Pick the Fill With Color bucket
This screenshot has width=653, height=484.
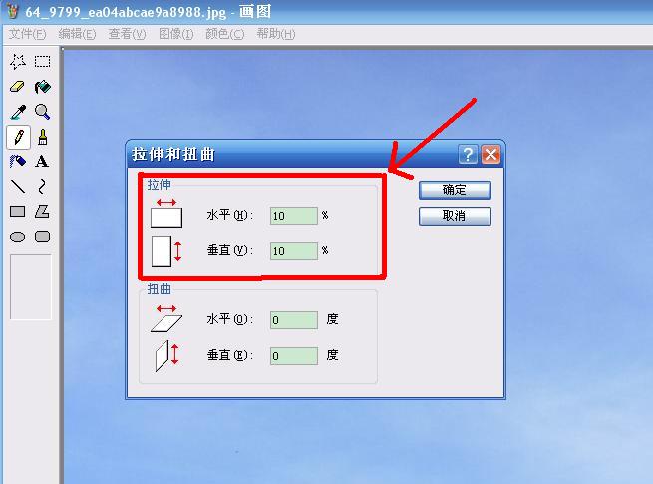43,87
